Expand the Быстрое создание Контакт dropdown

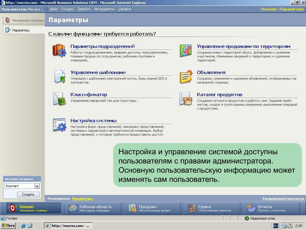click(x=37, y=186)
